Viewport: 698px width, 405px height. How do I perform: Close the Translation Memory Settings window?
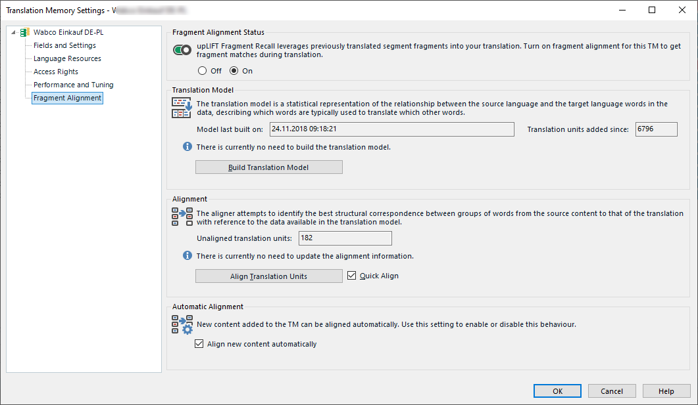tap(682, 11)
